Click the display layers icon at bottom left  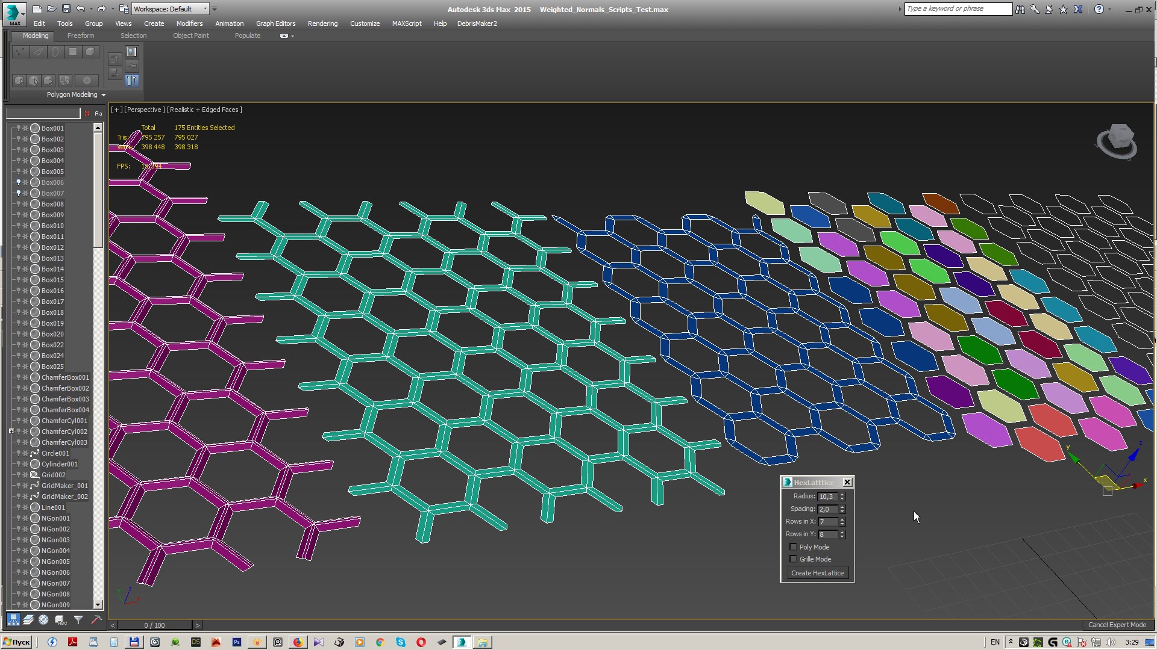(x=28, y=620)
